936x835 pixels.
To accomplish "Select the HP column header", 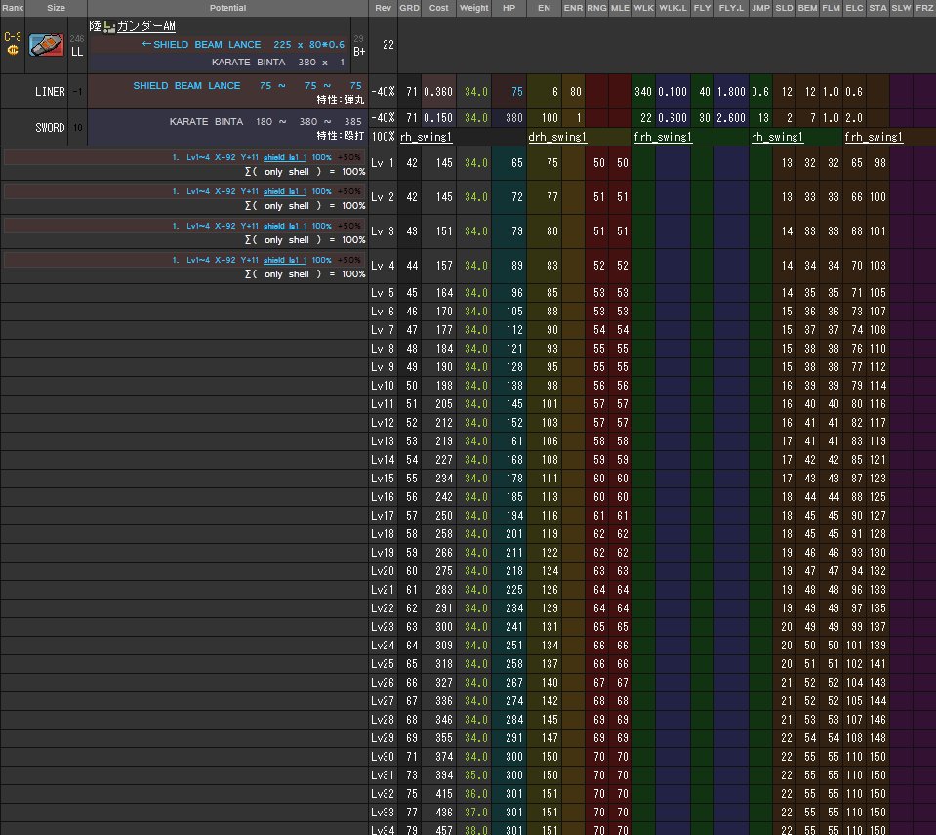I will point(509,8).
